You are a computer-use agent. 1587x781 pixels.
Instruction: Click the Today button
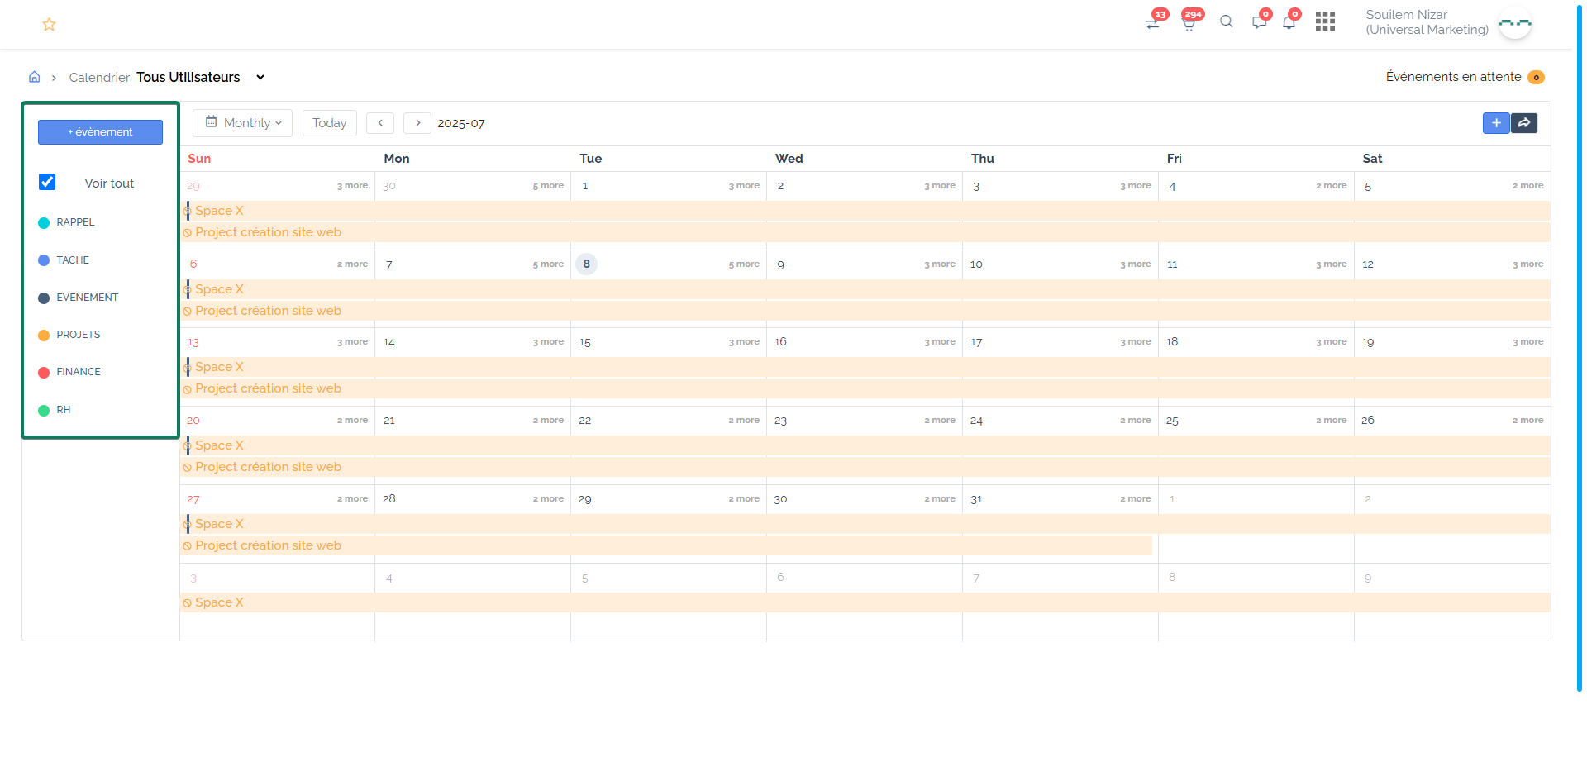pyautogui.click(x=329, y=123)
